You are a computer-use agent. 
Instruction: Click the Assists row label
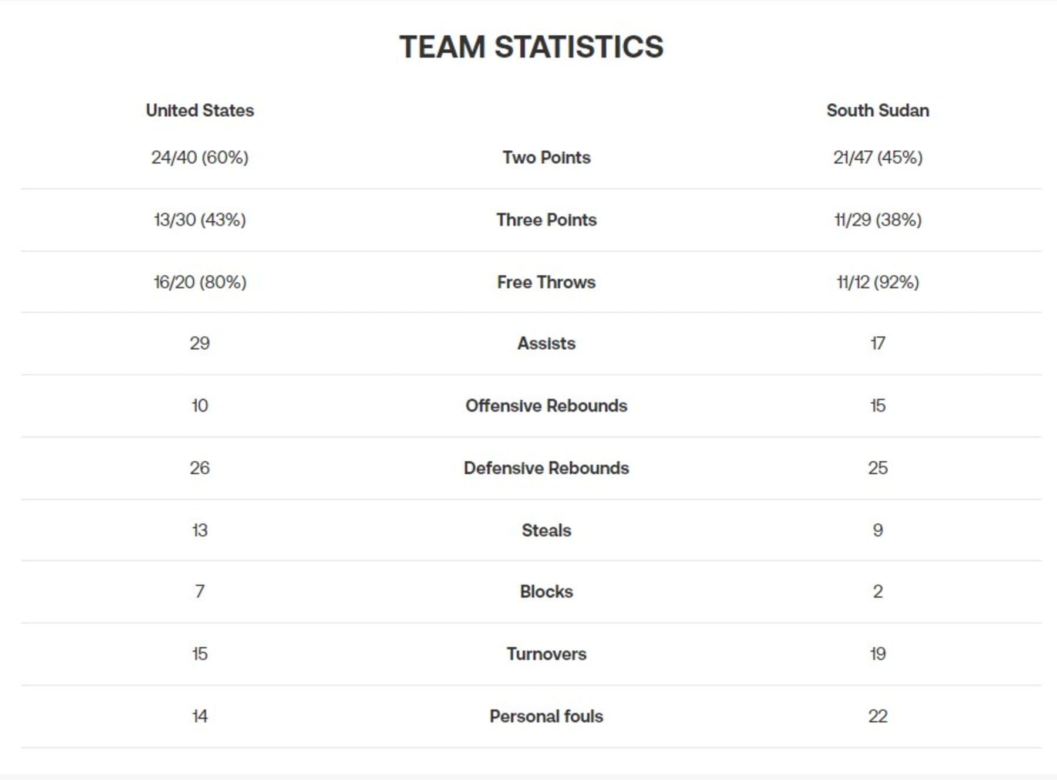point(546,343)
